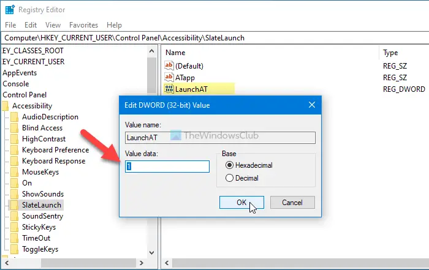Click the On folder icon

coord(14,183)
